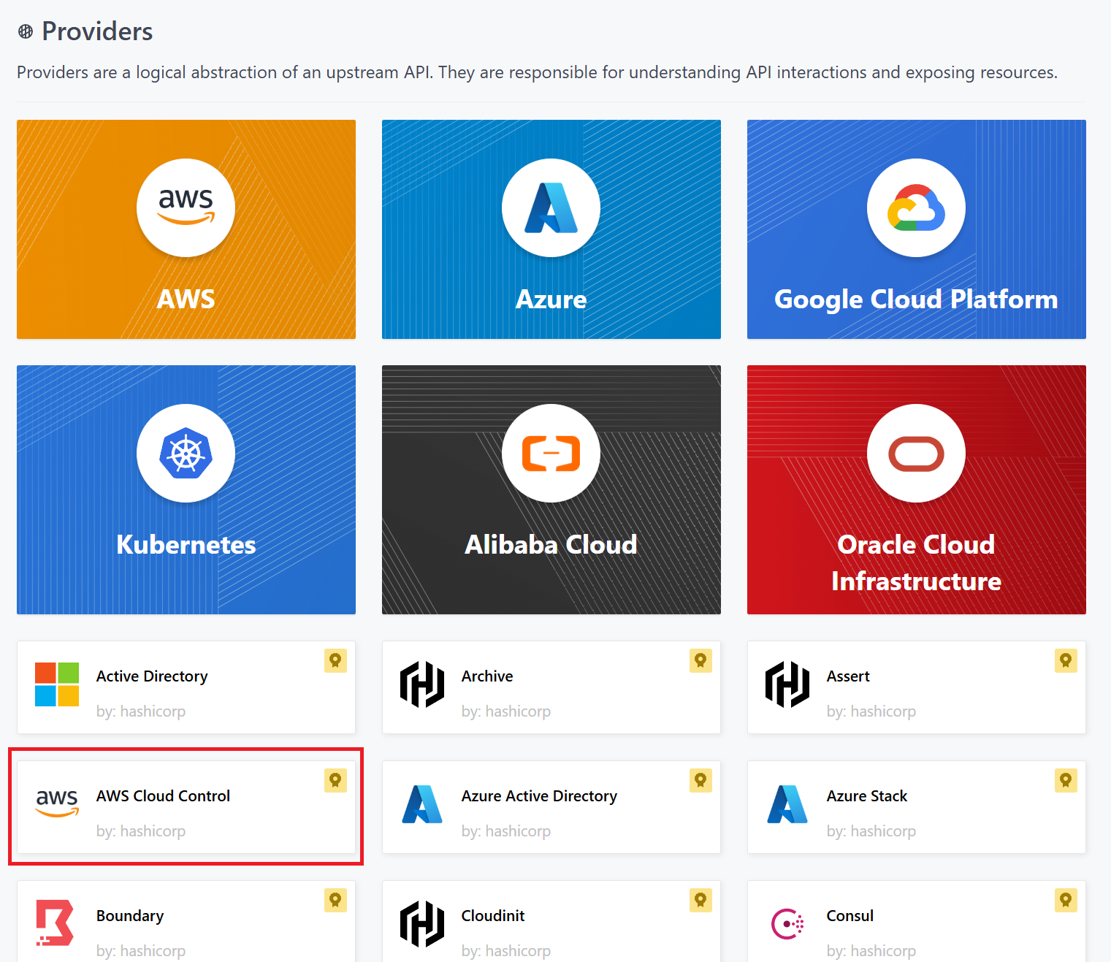Click the Alibaba Cloud bracket logo
1111x962 pixels.
click(x=551, y=453)
